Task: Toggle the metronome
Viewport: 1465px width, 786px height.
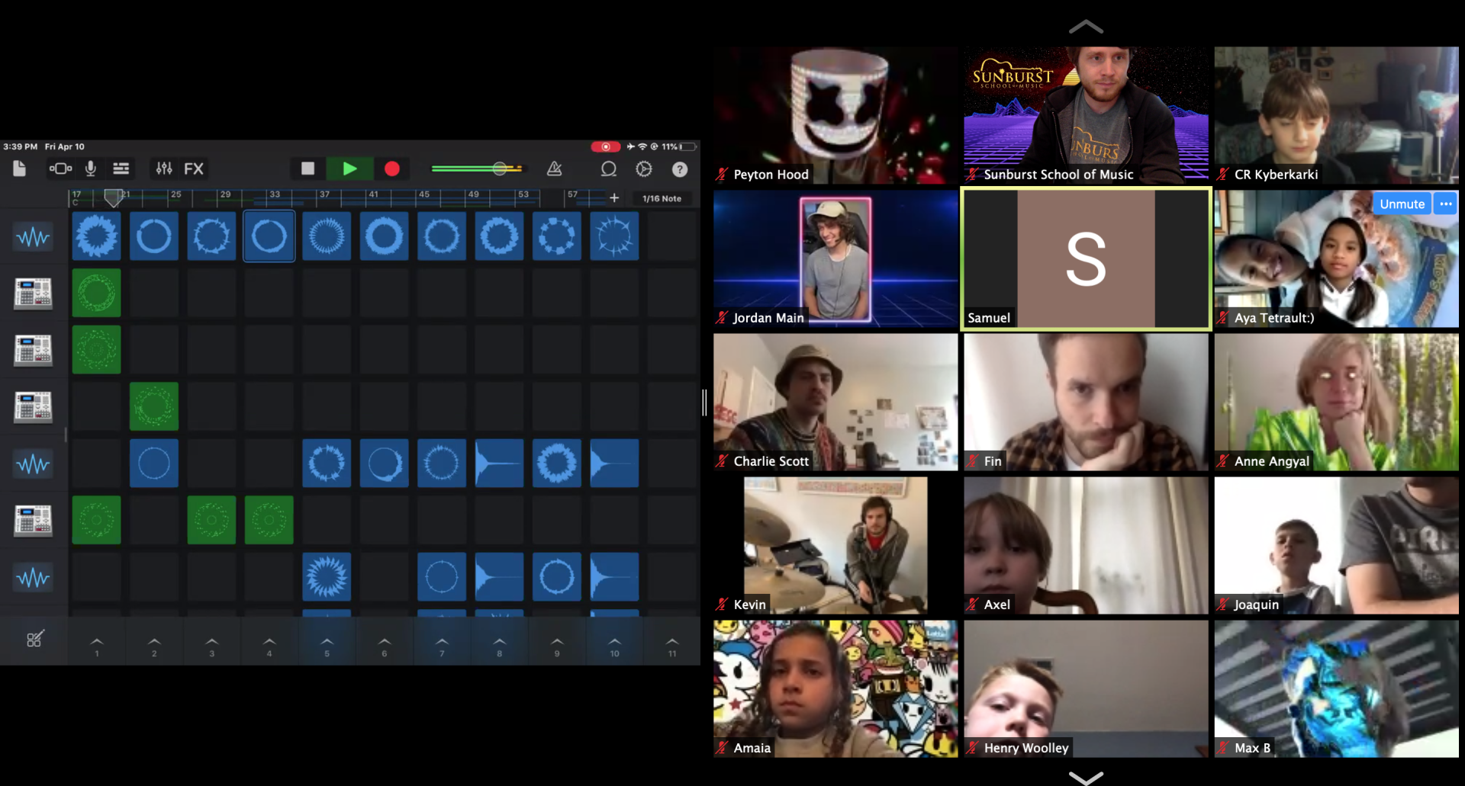Action: [555, 168]
